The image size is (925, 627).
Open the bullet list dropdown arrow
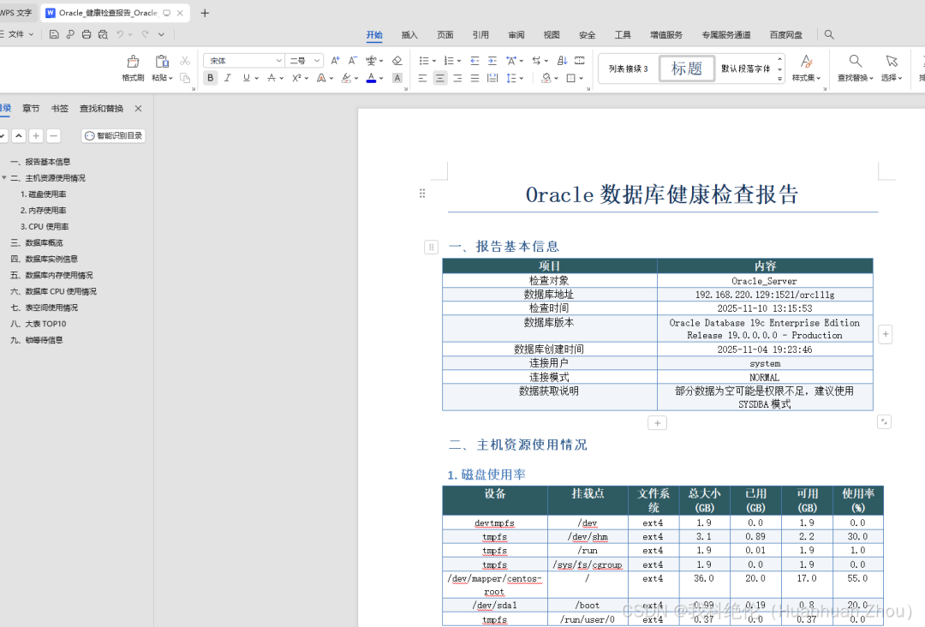pos(434,61)
